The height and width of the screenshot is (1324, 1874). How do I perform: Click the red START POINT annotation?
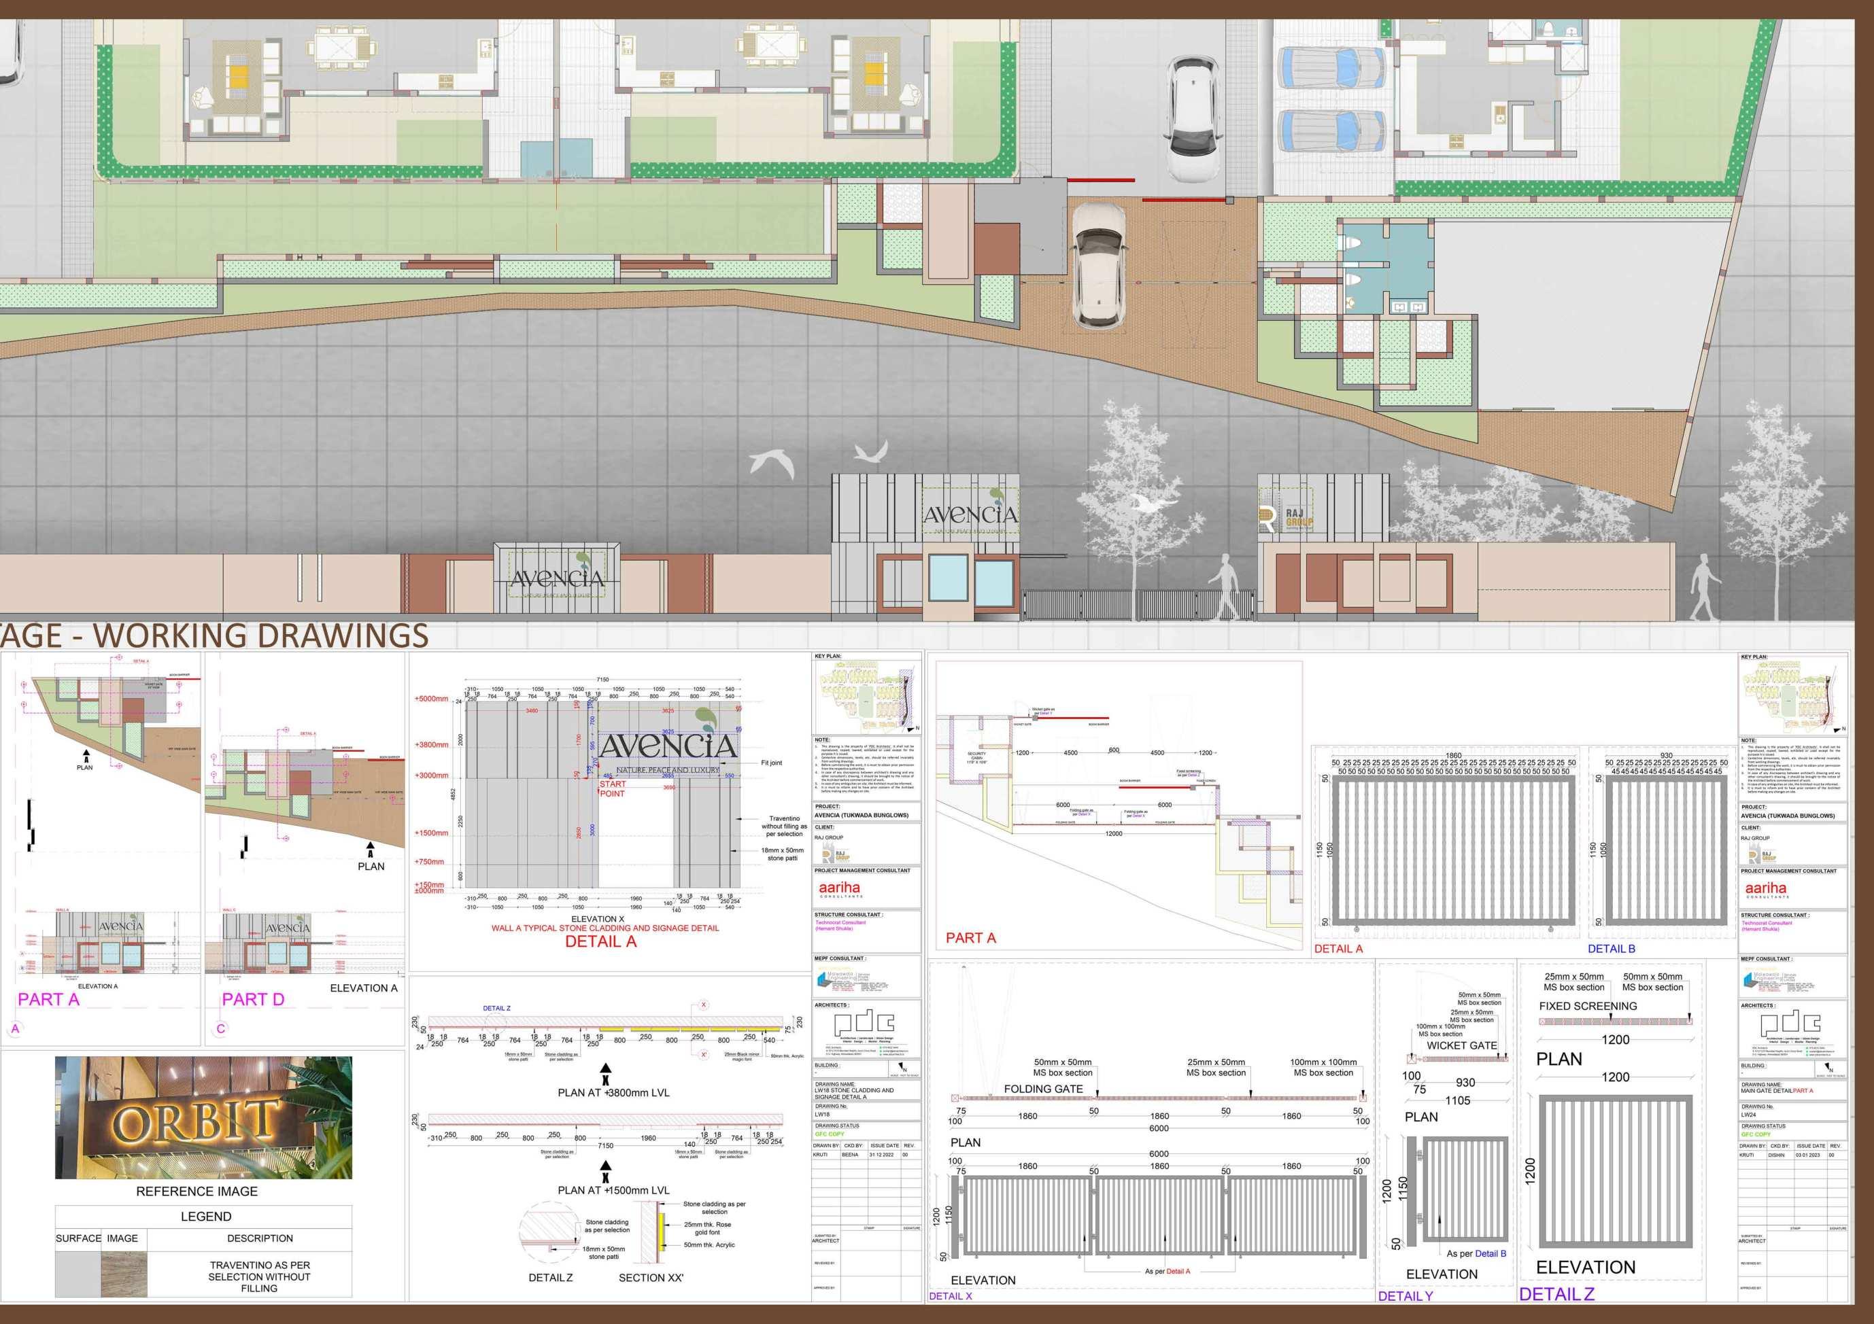coord(612,789)
